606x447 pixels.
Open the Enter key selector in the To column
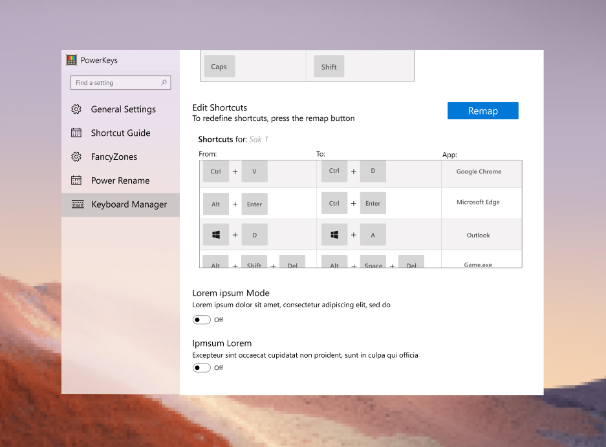coord(373,203)
